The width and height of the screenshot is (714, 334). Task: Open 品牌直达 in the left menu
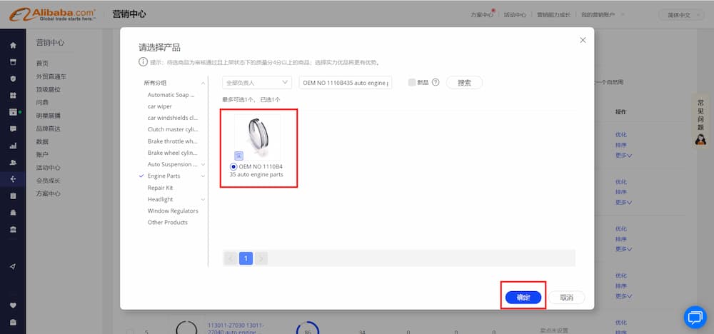click(x=48, y=128)
